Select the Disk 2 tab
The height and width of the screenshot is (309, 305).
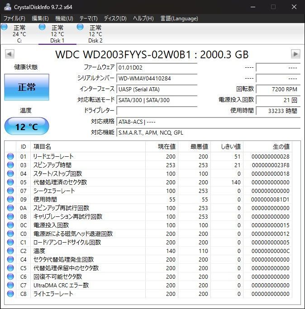coord(95,34)
